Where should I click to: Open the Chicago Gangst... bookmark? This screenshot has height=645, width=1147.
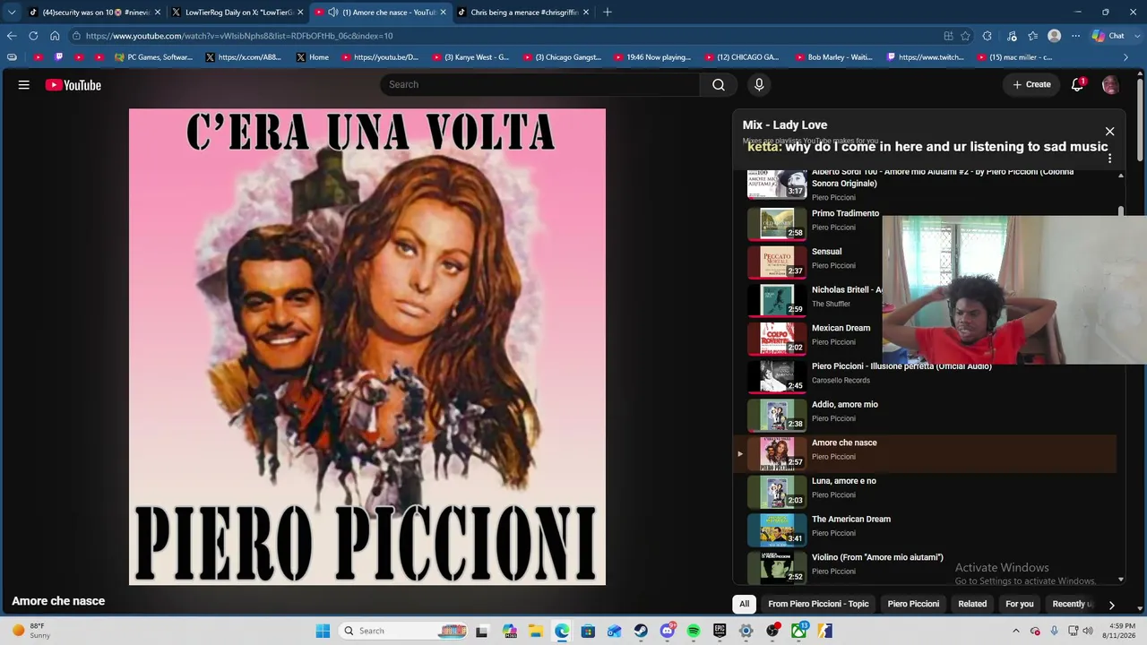click(562, 57)
